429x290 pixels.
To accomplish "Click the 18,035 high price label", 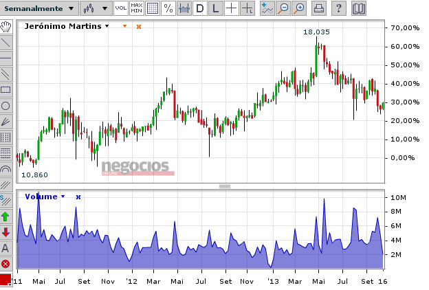I will [x=316, y=32].
